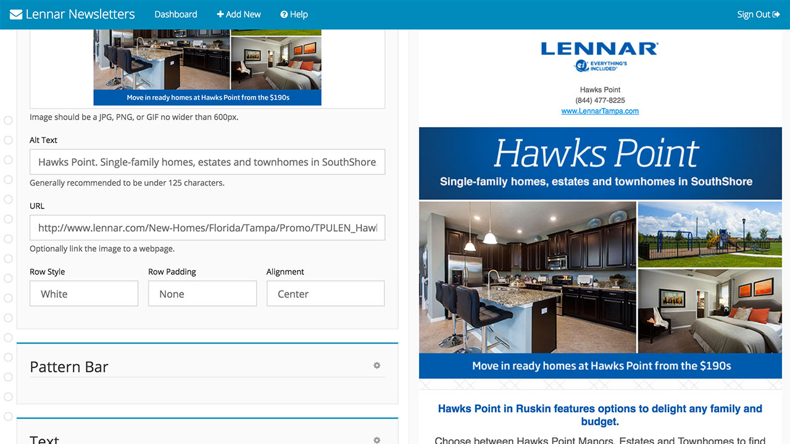The image size is (790, 444).
Task: Click the headline "Hawks Point in Ruskin features options"
Action: 600,415
